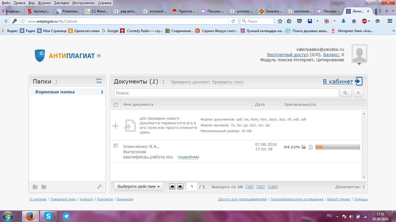The image size is (396, 222).
Task: Open the short report icon beside 84.22%
Action: point(304,147)
